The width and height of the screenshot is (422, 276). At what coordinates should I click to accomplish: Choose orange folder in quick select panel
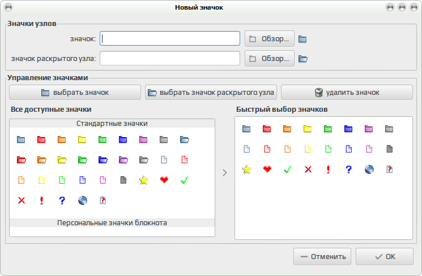pos(287,129)
